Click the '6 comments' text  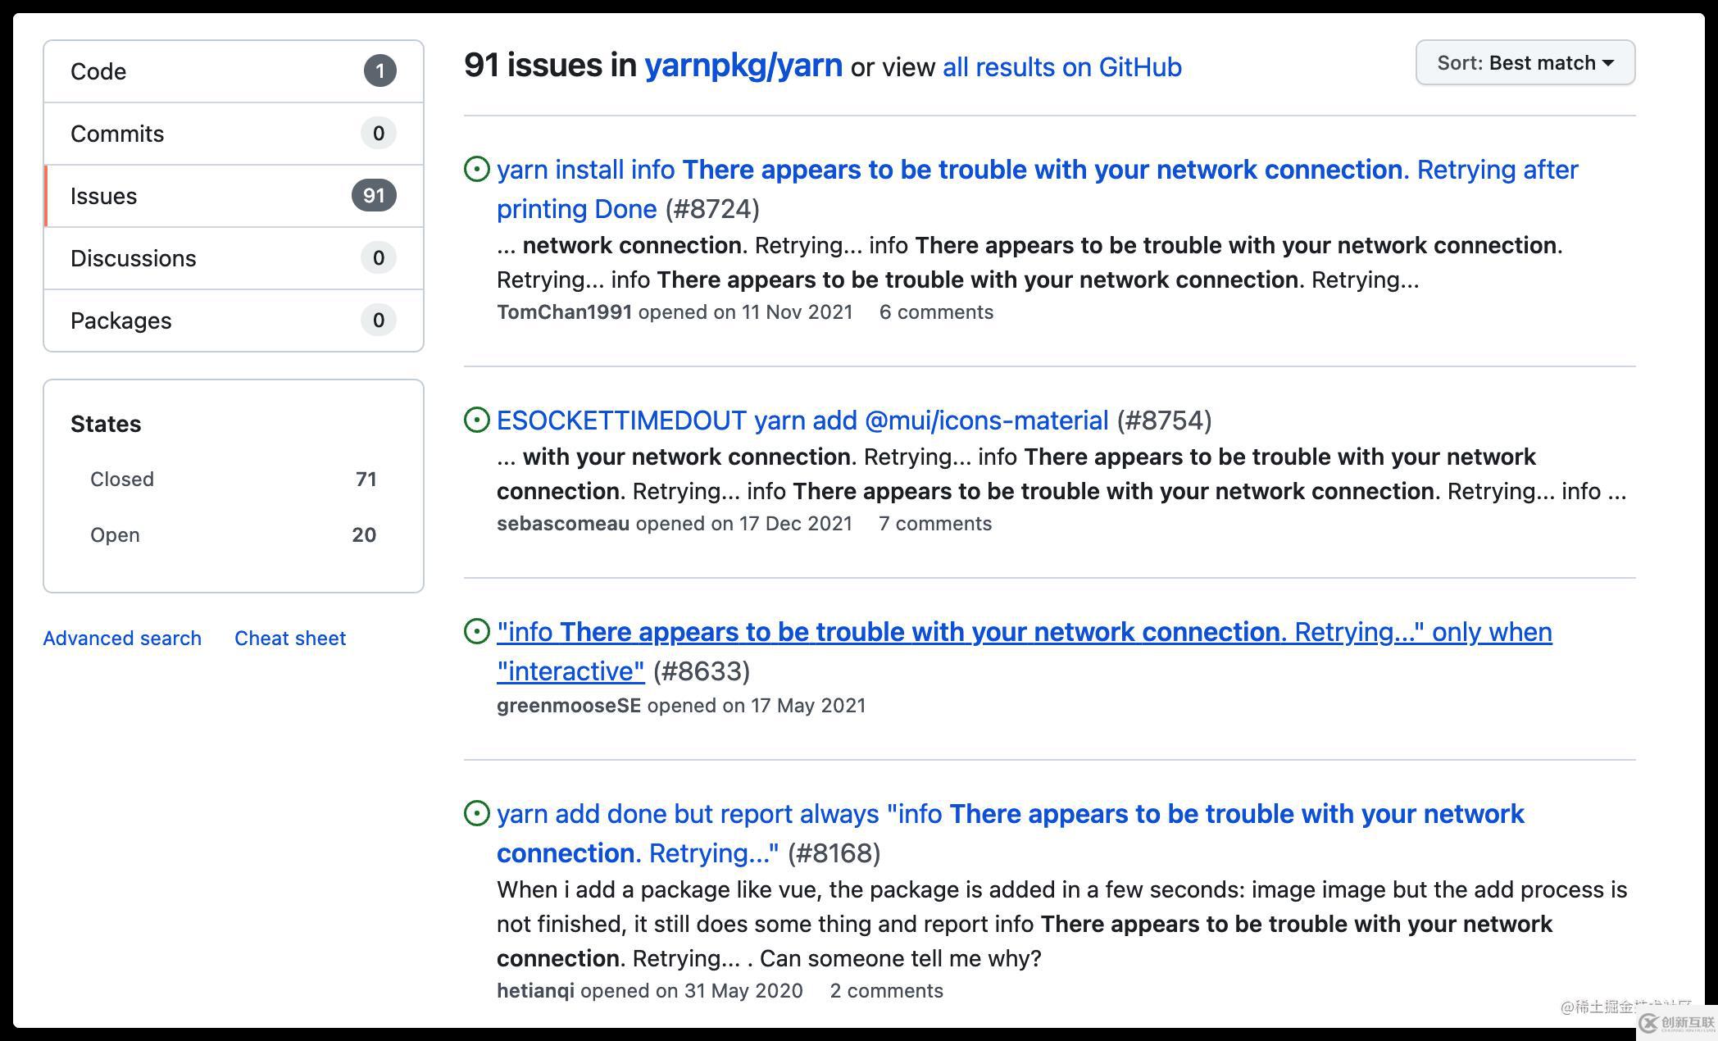point(936,311)
